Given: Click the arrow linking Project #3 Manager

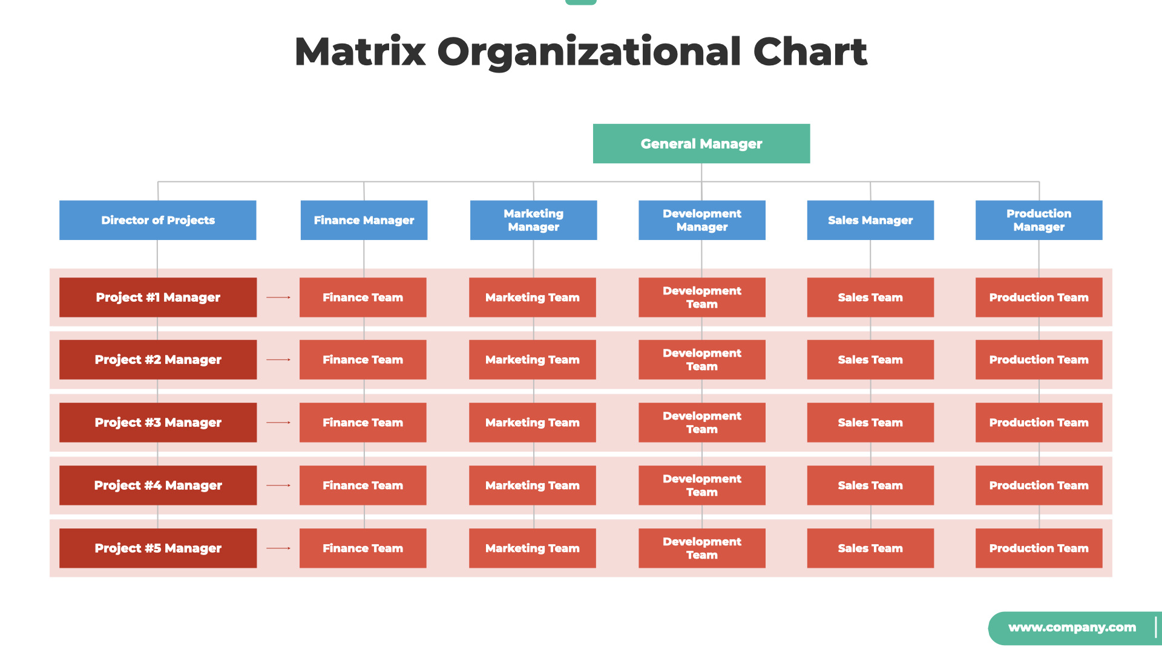Looking at the screenshot, I should click(x=278, y=423).
